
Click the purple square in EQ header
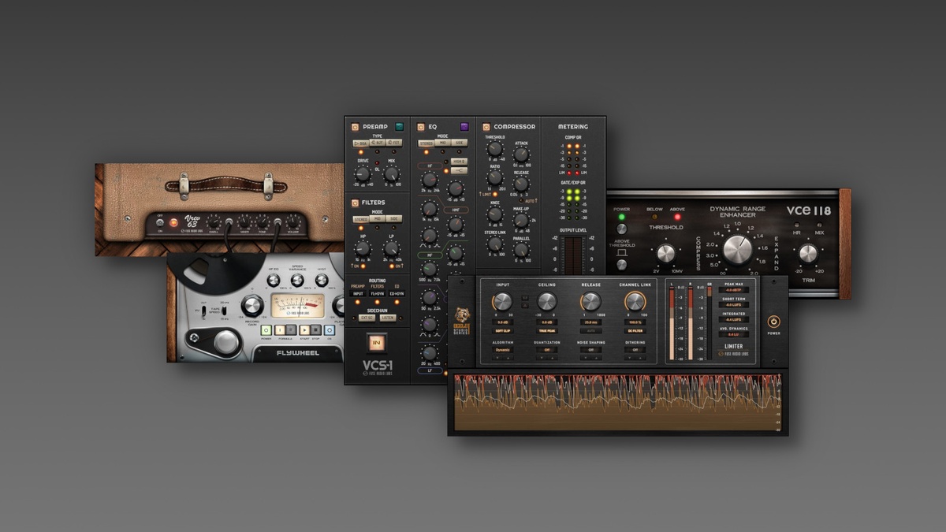pyautogui.click(x=464, y=126)
